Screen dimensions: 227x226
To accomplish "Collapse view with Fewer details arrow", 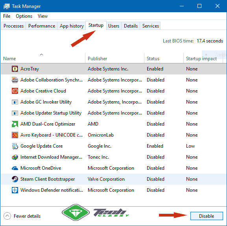I will (x=7, y=216).
